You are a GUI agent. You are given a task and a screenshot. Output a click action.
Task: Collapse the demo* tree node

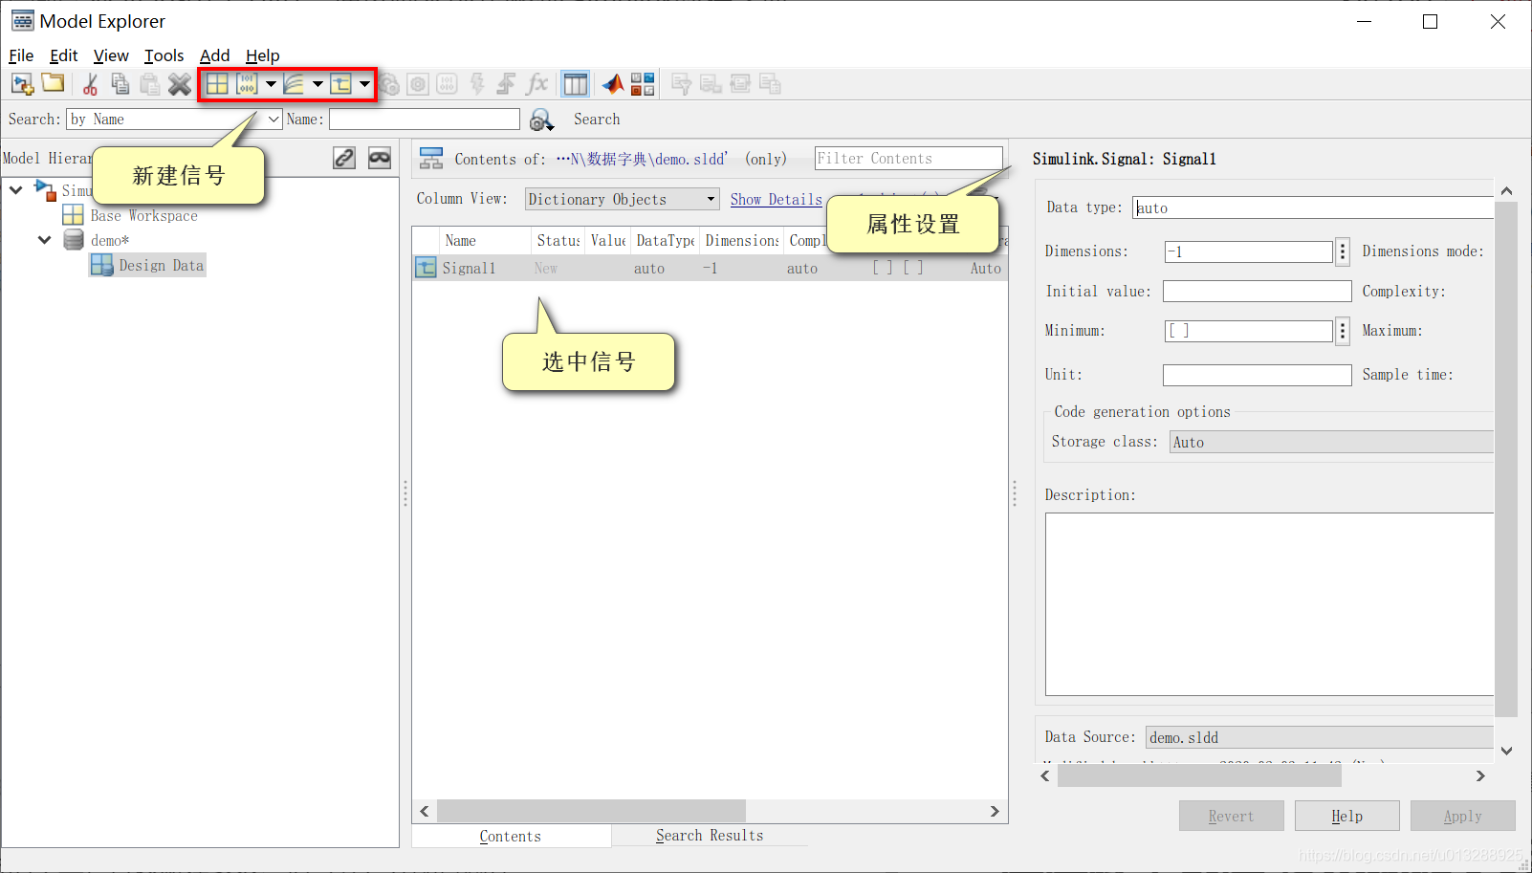[x=44, y=240]
